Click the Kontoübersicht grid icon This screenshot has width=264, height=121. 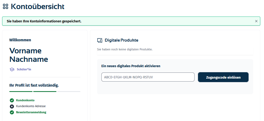5,6
